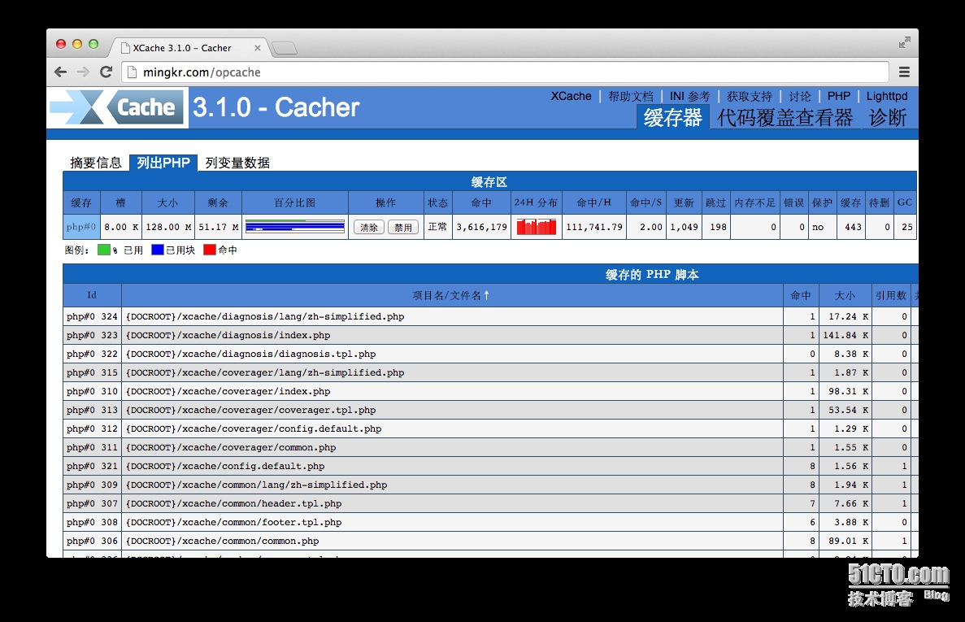Go forward with the browser forward arrow
The width and height of the screenshot is (965, 622).
(83, 72)
